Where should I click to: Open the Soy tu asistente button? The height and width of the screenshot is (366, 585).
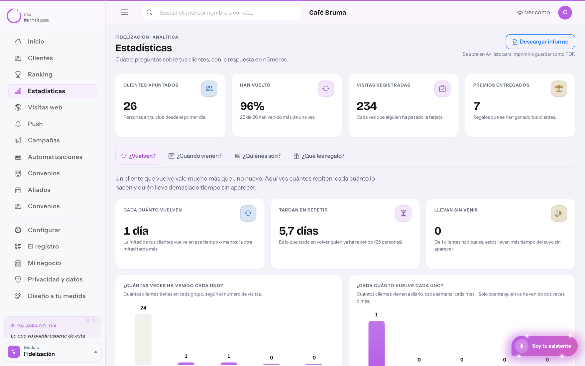click(544, 346)
